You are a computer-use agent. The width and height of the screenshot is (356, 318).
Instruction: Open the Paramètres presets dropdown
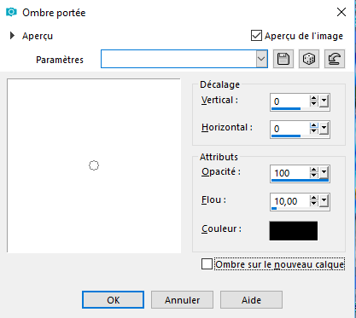point(261,59)
